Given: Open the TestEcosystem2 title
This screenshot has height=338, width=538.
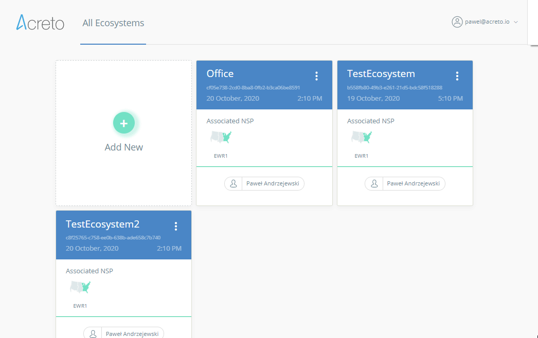Looking at the screenshot, I should (x=102, y=224).
